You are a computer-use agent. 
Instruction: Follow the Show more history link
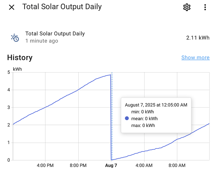click(x=196, y=57)
